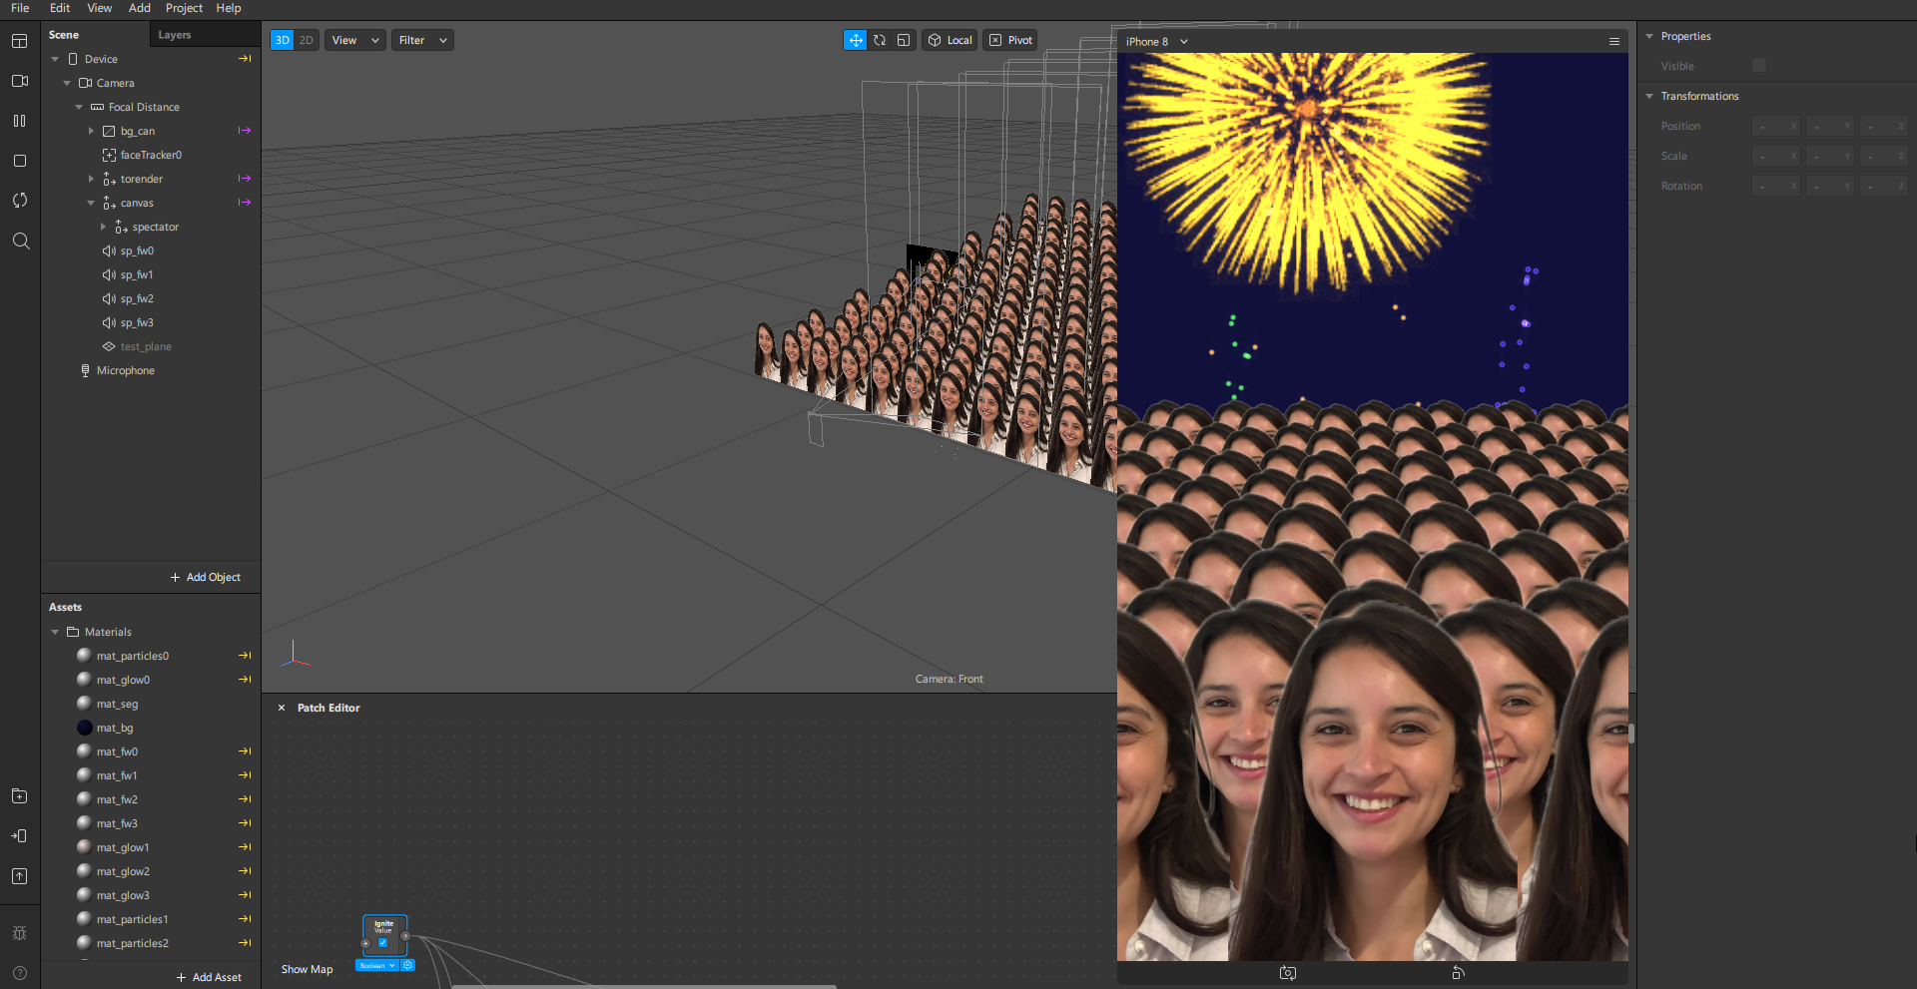
Task: Select the rotate tool icon
Action: pos(880,40)
